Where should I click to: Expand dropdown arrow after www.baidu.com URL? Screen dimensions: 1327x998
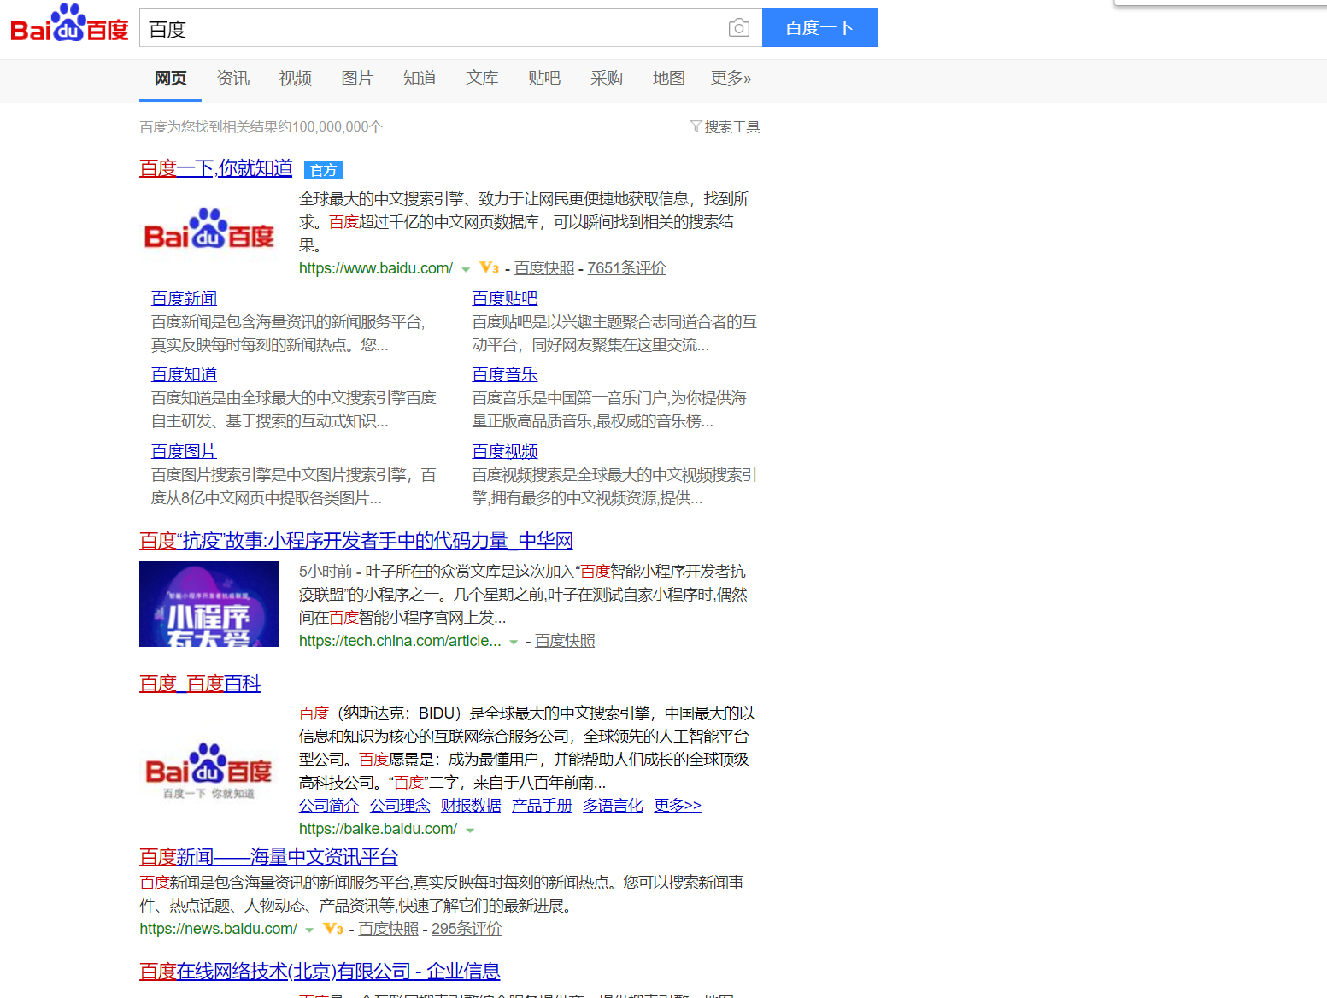pyautogui.click(x=466, y=270)
